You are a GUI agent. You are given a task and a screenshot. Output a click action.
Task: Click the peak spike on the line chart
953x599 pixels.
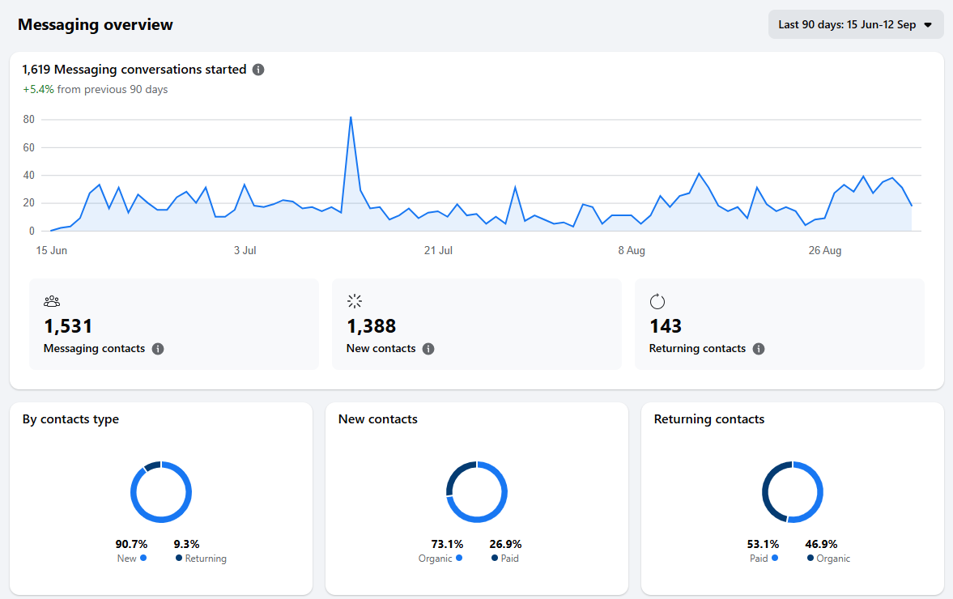click(x=351, y=118)
